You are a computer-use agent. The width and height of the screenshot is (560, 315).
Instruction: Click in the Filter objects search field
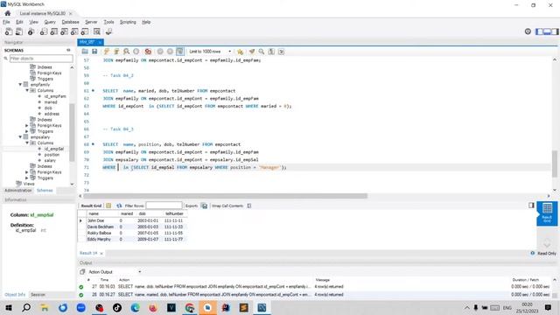pos(41,59)
